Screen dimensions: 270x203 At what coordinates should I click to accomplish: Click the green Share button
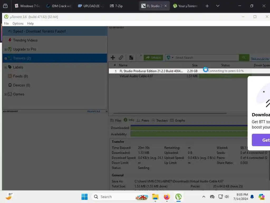coord(153,58)
